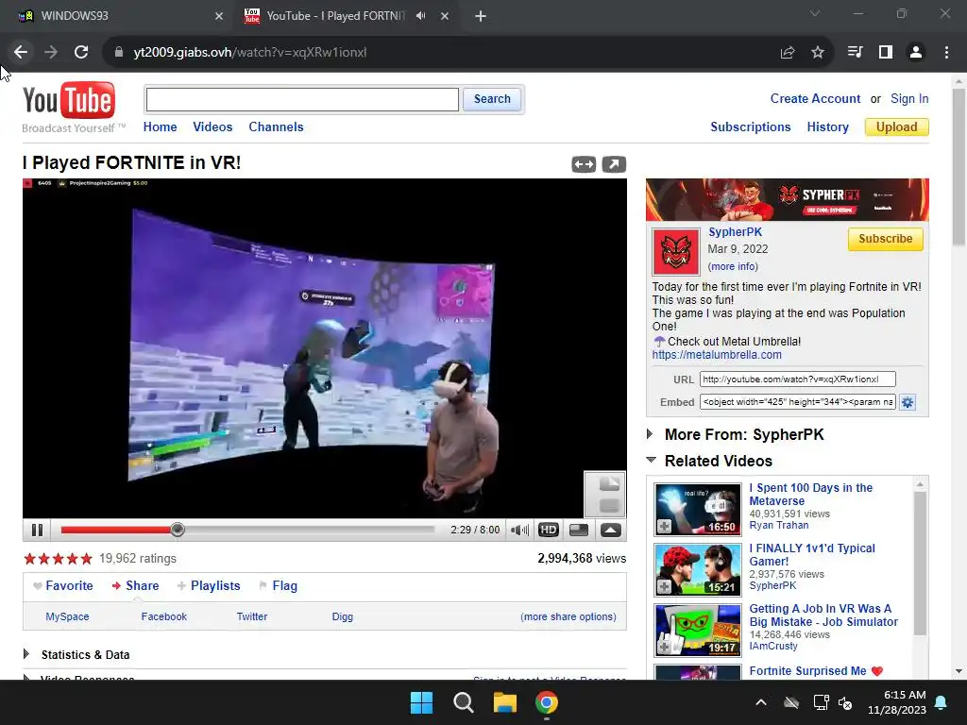Mute the video using the speaker icon
This screenshot has height=725, width=967.
(x=520, y=531)
